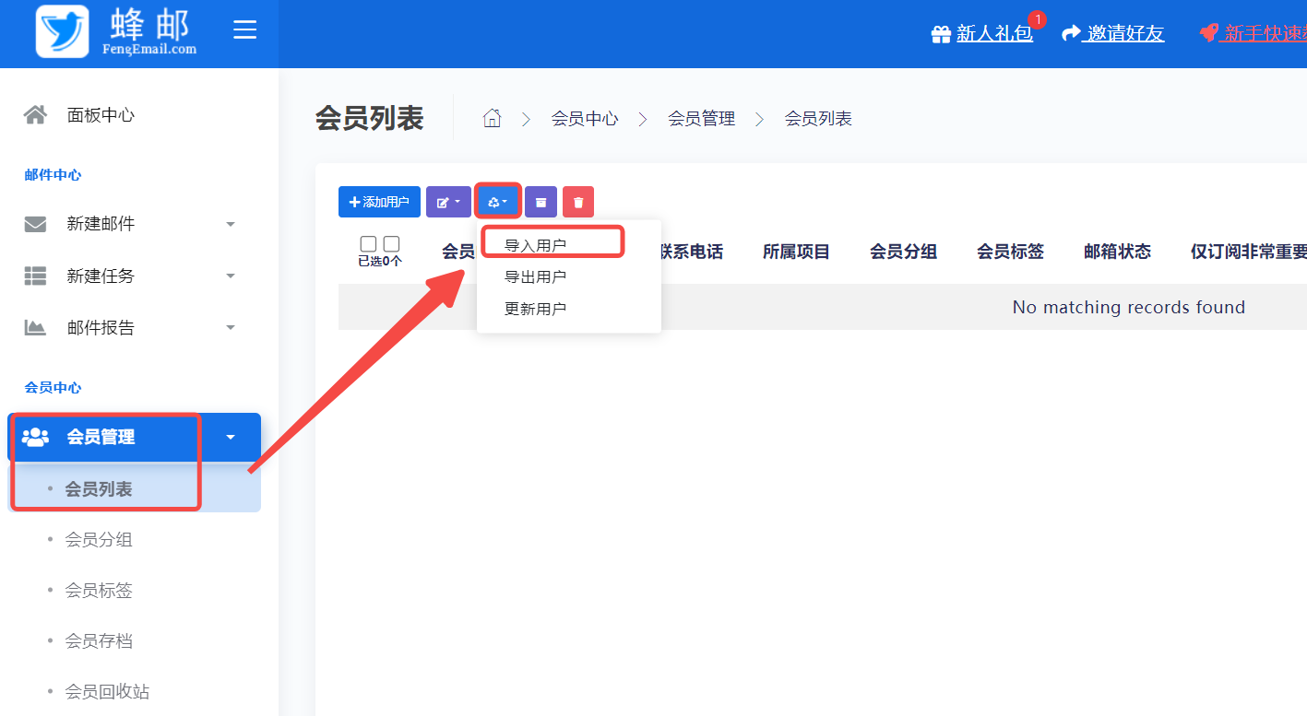Click the FengEmail bird logo
This screenshot has width=1307, height=716.
(x=63, y=31)
